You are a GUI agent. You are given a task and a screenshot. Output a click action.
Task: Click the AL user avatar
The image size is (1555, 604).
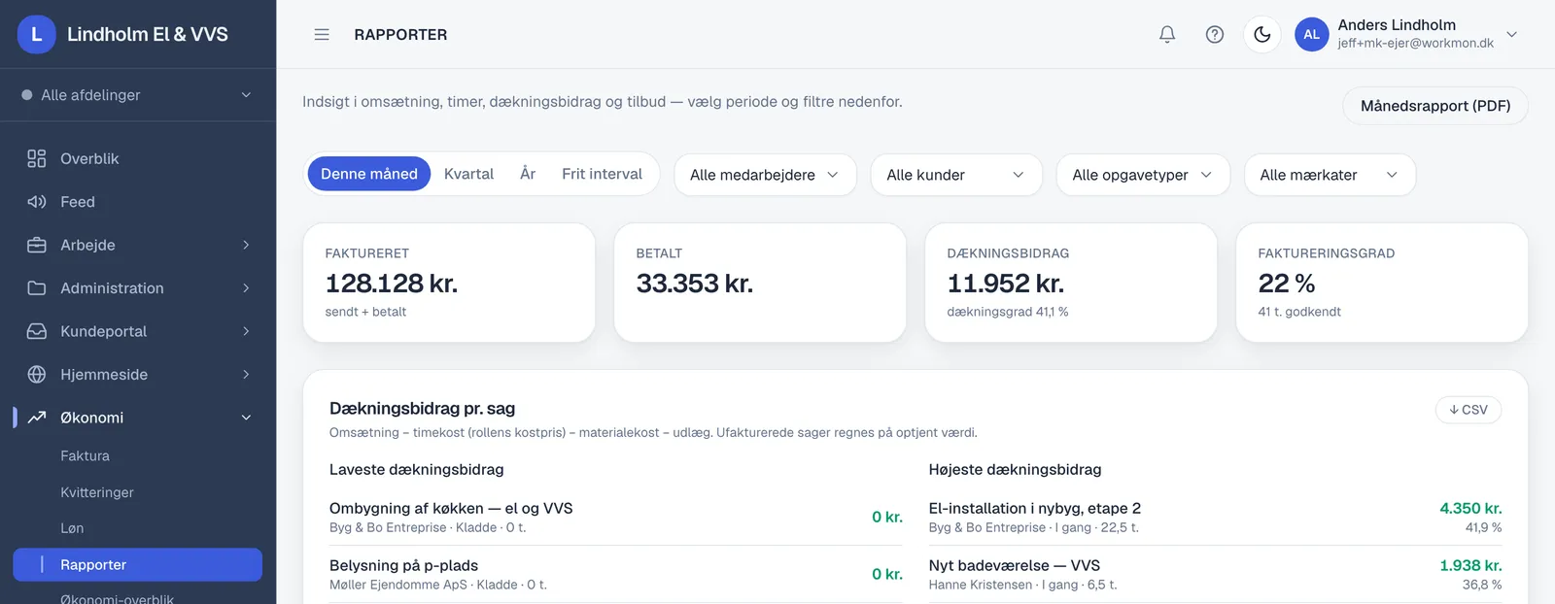click(1312, 35)
